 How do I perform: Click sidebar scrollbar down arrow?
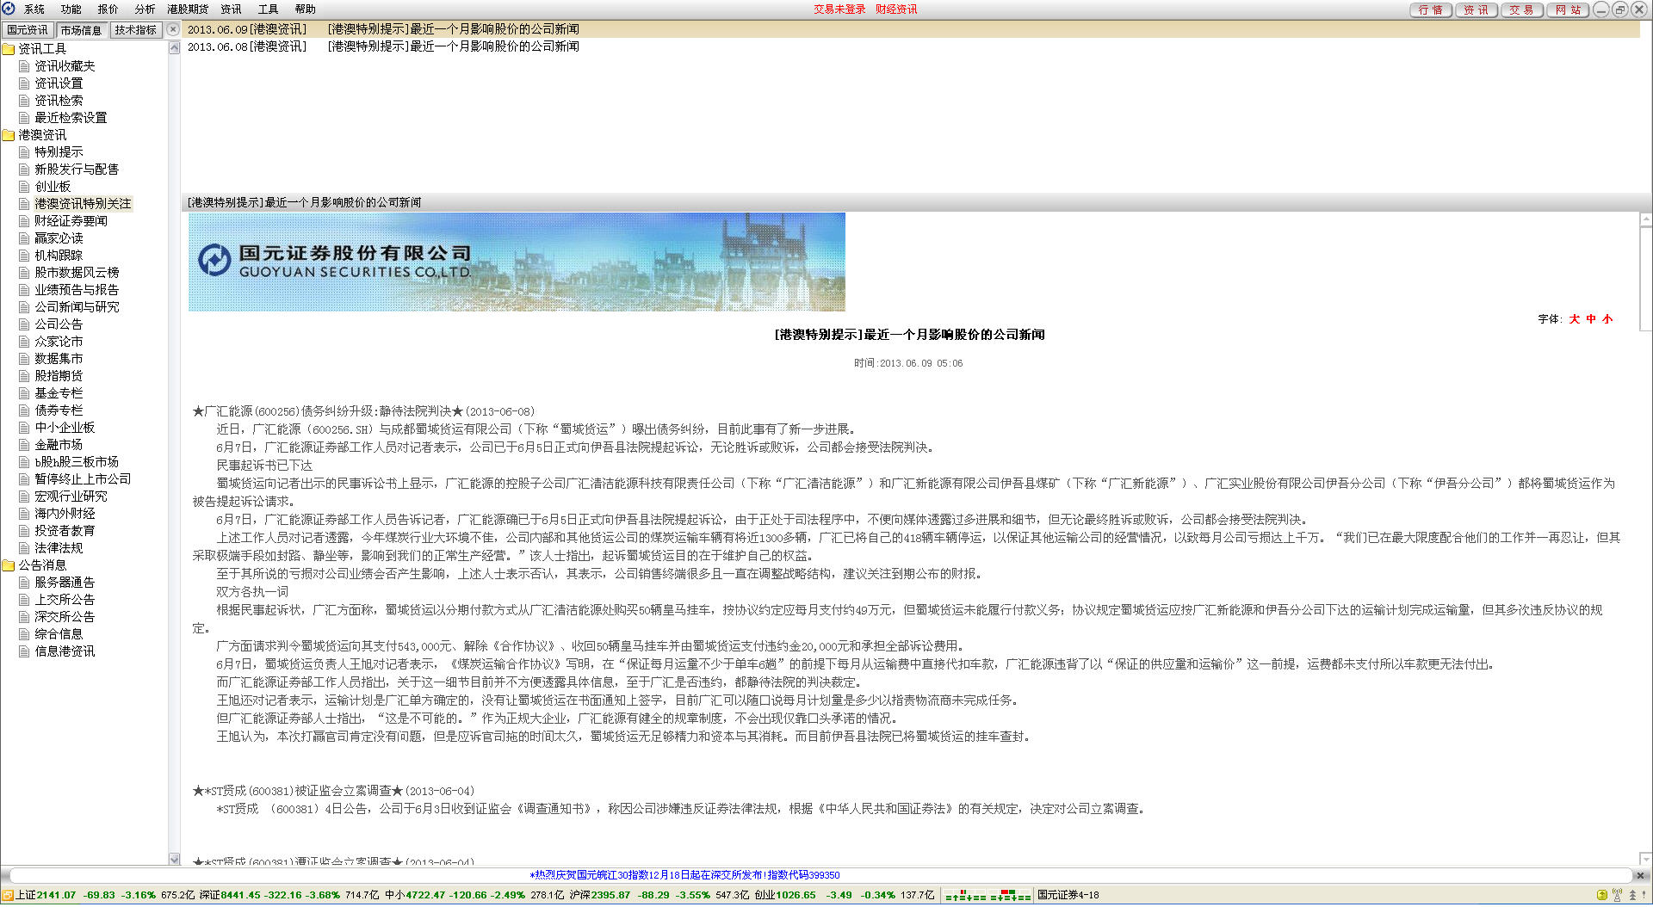click(x=175, y=859)
